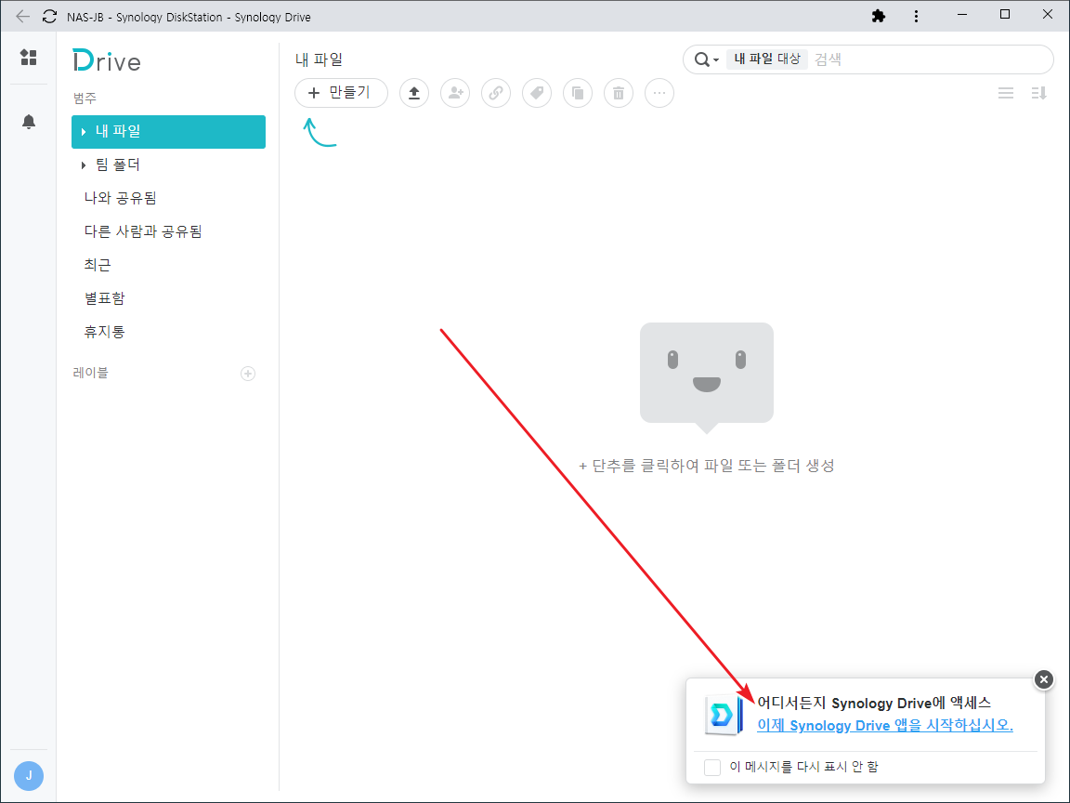Image resolution: width=1070 pixels, height=803 pixels.
Task: Reload the page with refresh icon
Action: point(50,17)
